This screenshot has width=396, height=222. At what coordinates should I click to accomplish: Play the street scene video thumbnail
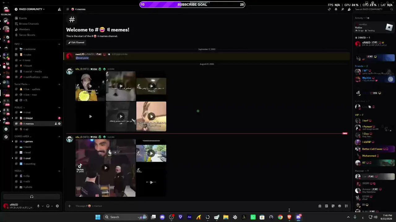(x=151, y=153)
